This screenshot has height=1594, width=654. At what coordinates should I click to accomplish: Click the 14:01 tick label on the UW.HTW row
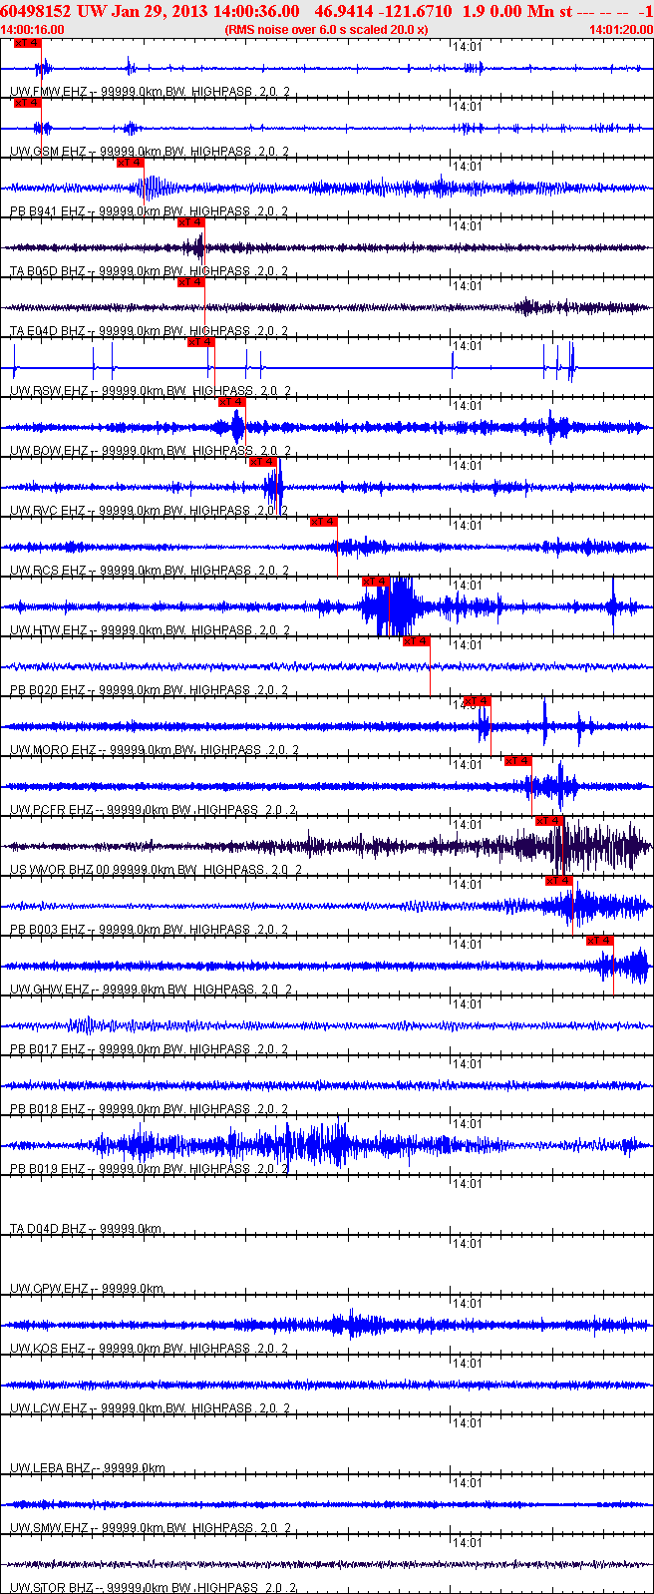tap(467, 586)
